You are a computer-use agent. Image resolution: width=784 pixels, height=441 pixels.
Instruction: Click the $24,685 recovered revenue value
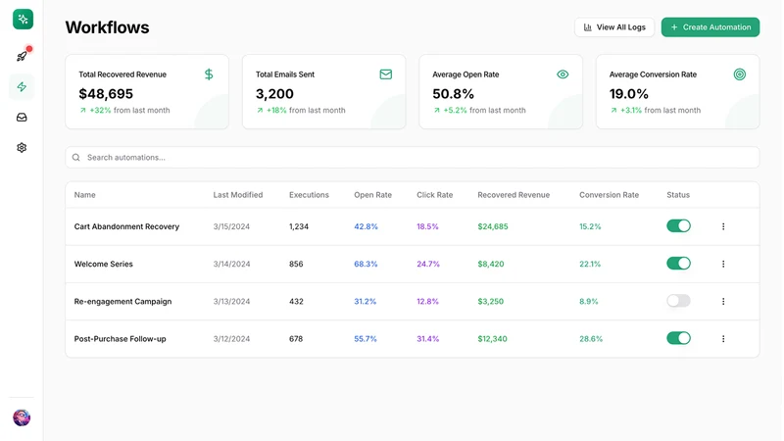(493, 226)
